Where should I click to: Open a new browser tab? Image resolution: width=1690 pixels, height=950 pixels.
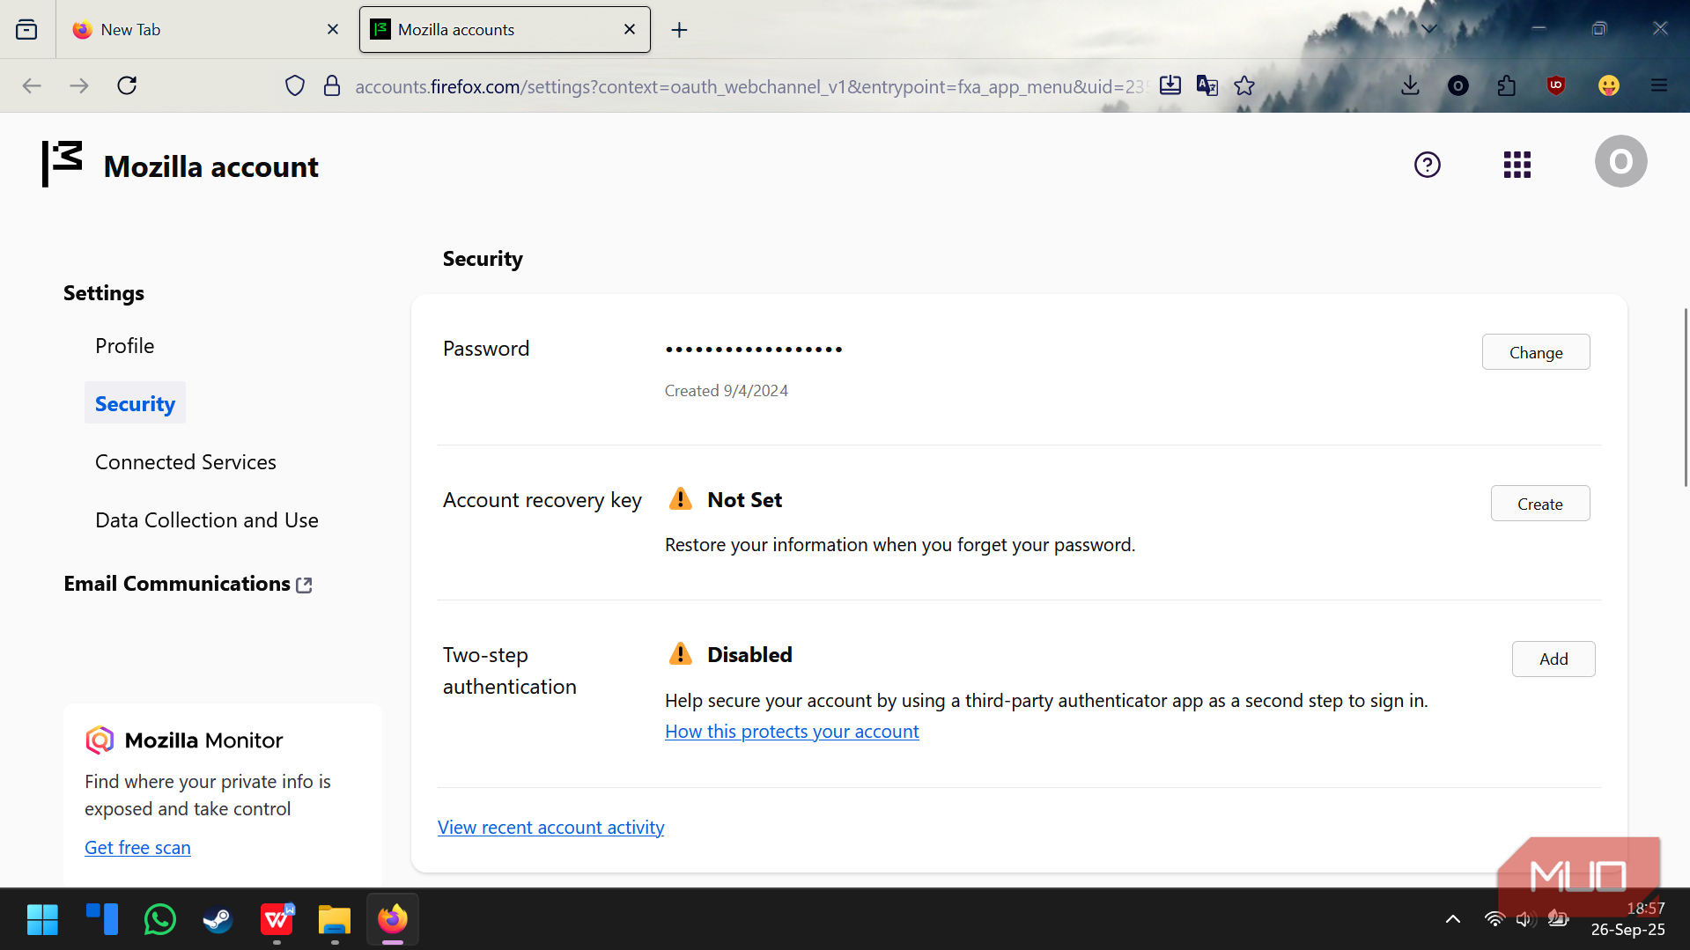tap(679, 30)
